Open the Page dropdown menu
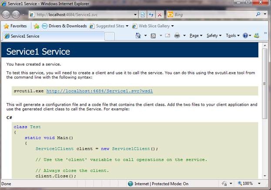This screenshot has height=190, width=271. 196,36
